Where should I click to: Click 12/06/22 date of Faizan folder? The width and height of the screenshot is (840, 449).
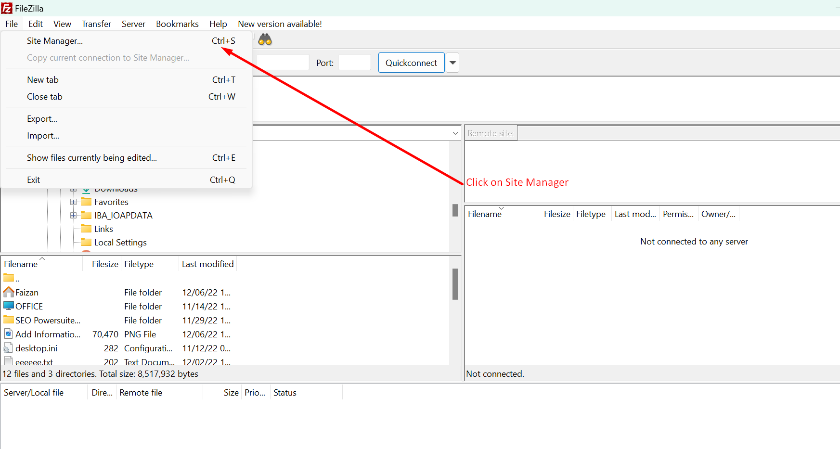point(206,292)
